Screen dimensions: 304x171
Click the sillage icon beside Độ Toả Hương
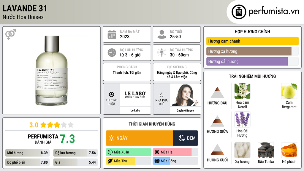(161, 53)
